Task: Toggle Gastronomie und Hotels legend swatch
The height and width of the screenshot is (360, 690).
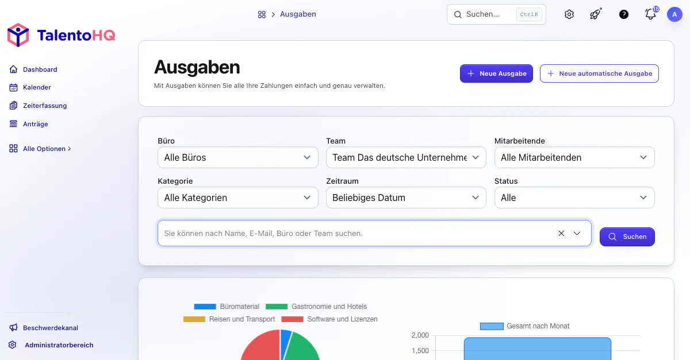Action: point(277,307)
